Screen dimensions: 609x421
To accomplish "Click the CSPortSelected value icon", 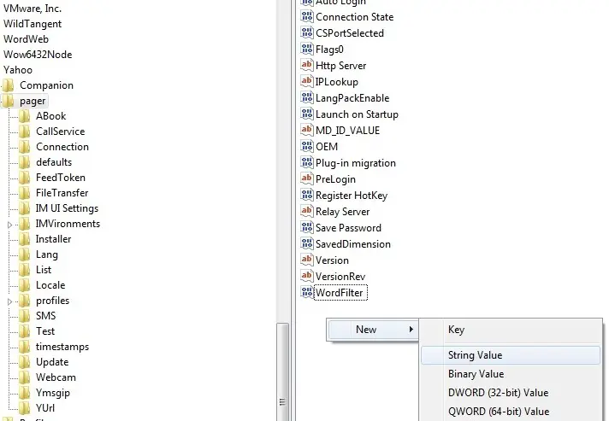I will [307, 33].
